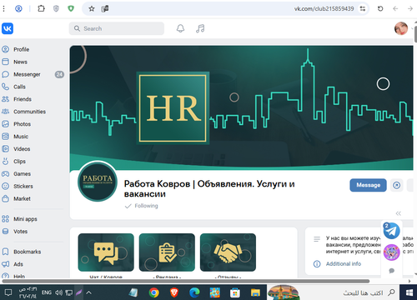
Task: Click the share arrow button next to Message
Action: pyautogui.click(x=397, y=185)
